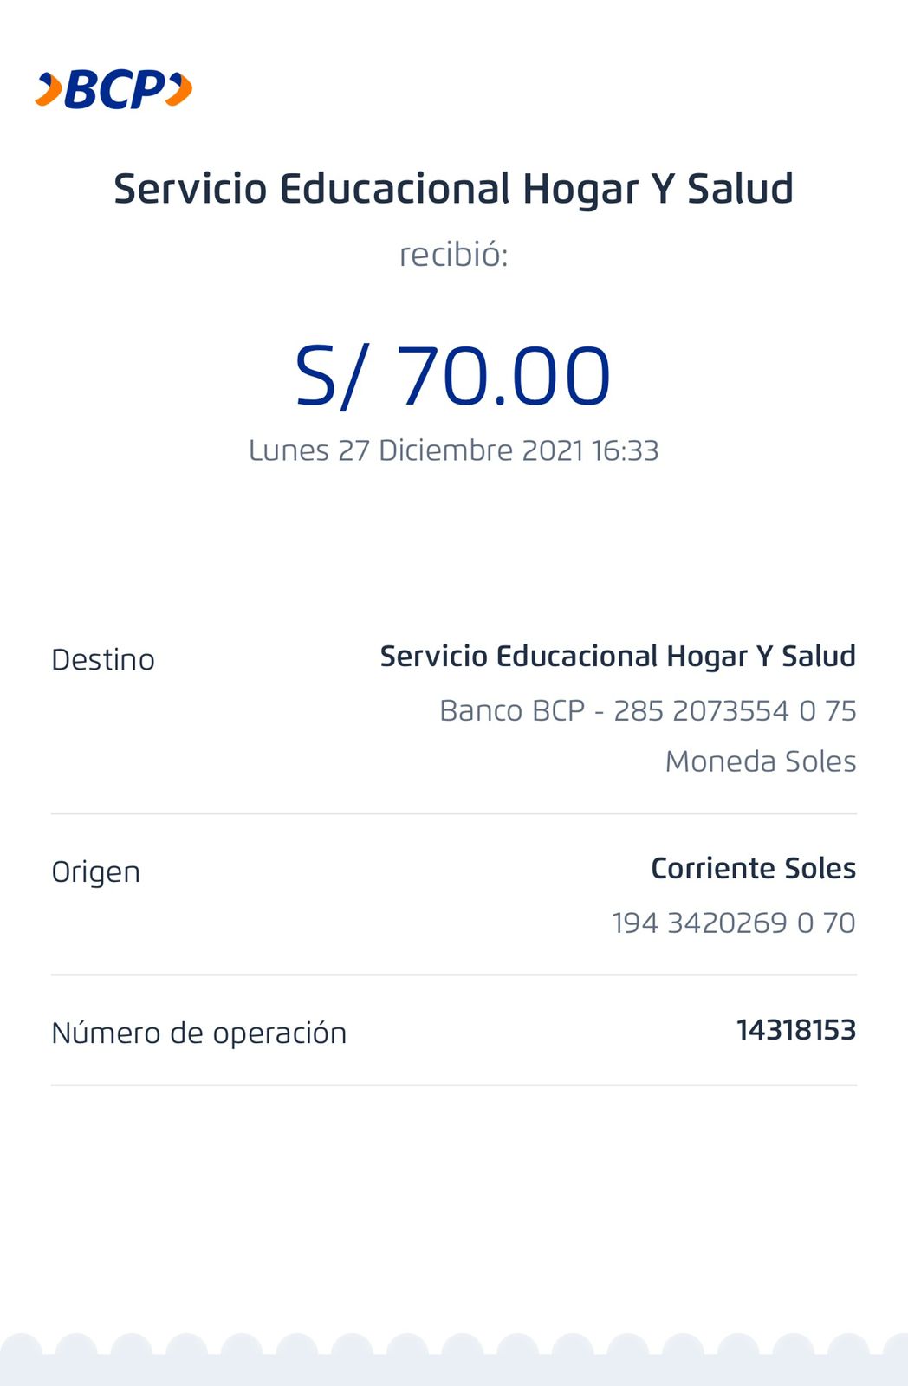This screenshot has width=908, height=1386.
Task: Select the large header title Servicio Educacional Hogar Y Salud
Action: coord(453,189)
